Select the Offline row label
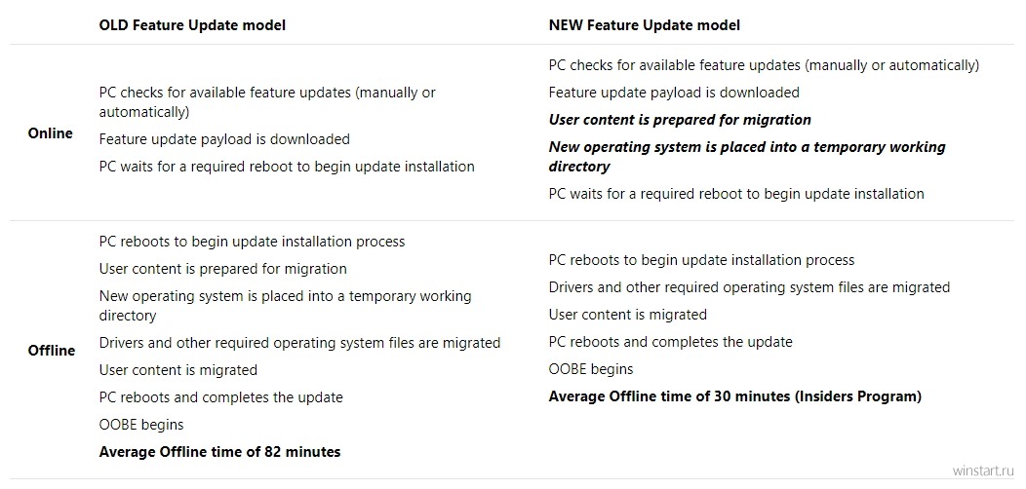 52,351
